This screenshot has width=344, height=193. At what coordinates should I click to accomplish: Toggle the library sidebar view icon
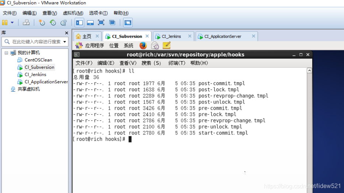pyautogui.click(x=79, y=22)
